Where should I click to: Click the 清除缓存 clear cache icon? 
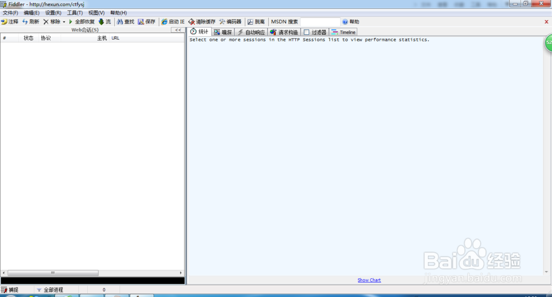(192, 22)
